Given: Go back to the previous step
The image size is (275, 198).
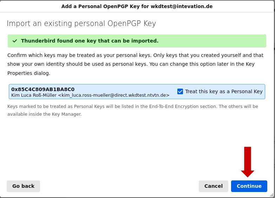Looking at the screenshot, I should (23, 186).
